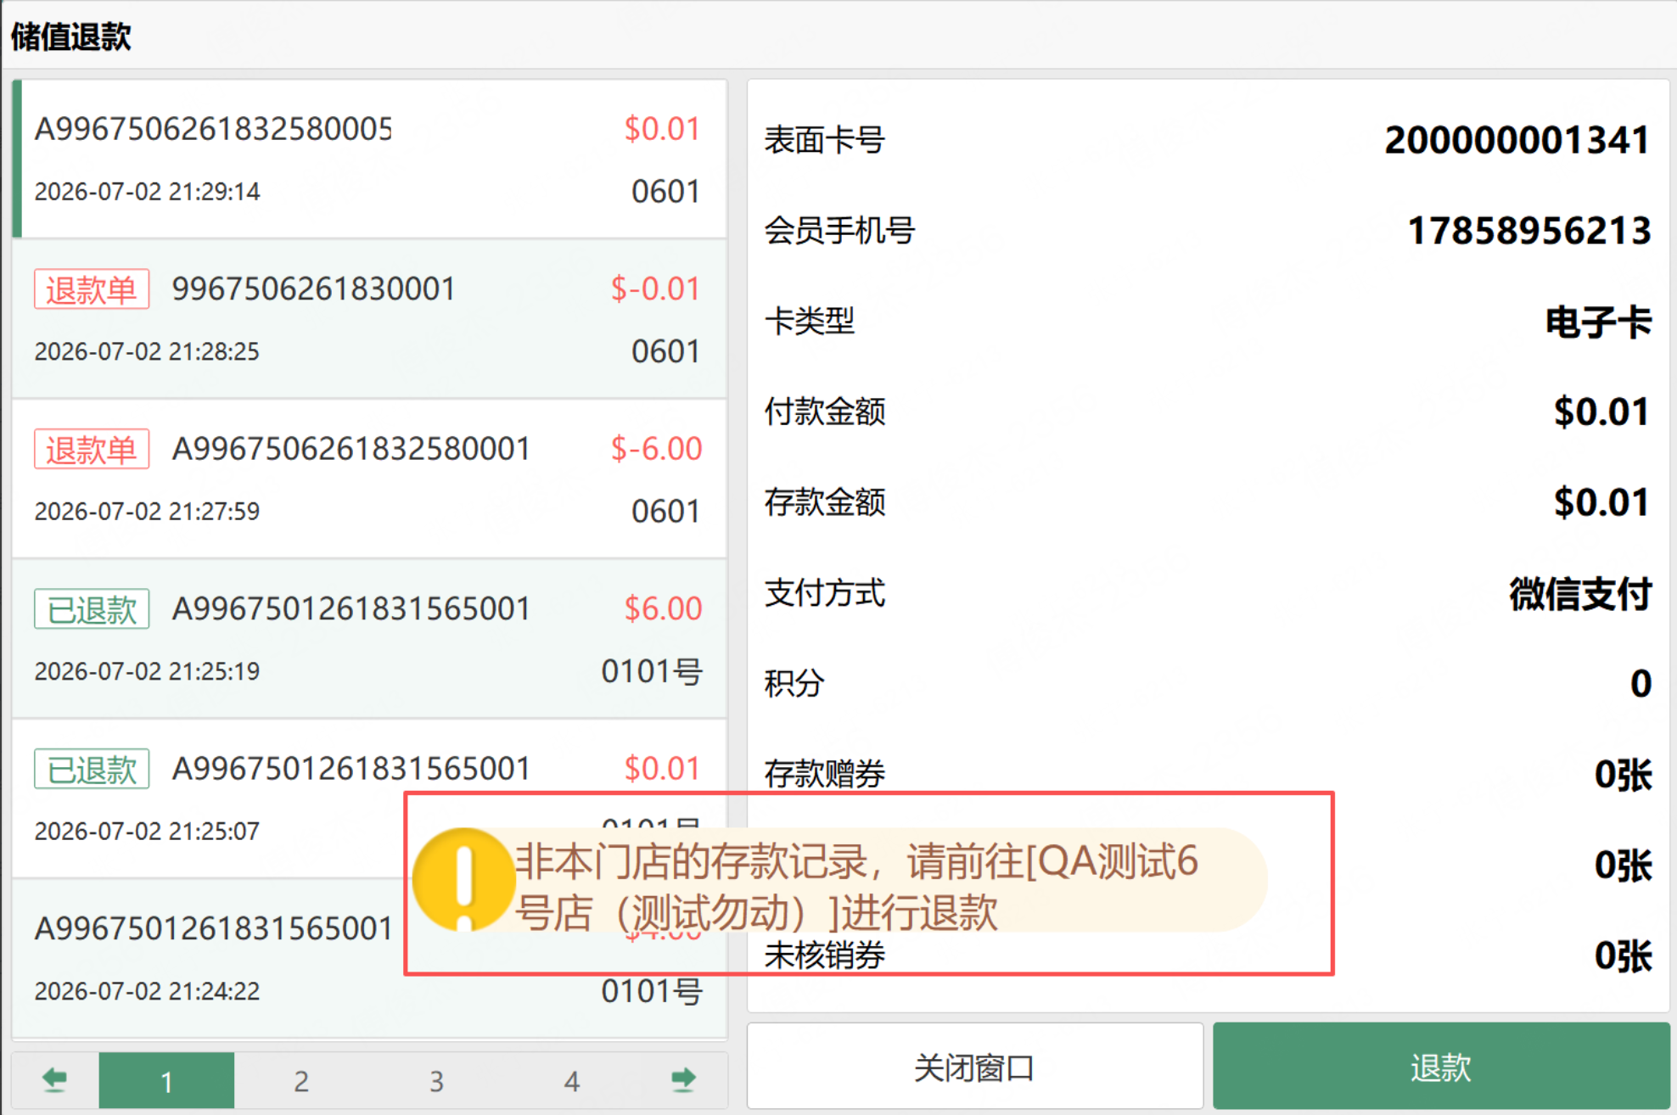The width and height of the screenshot is (1677, 1115).
Task: Click the 积分 label
Action: [794, 684]
